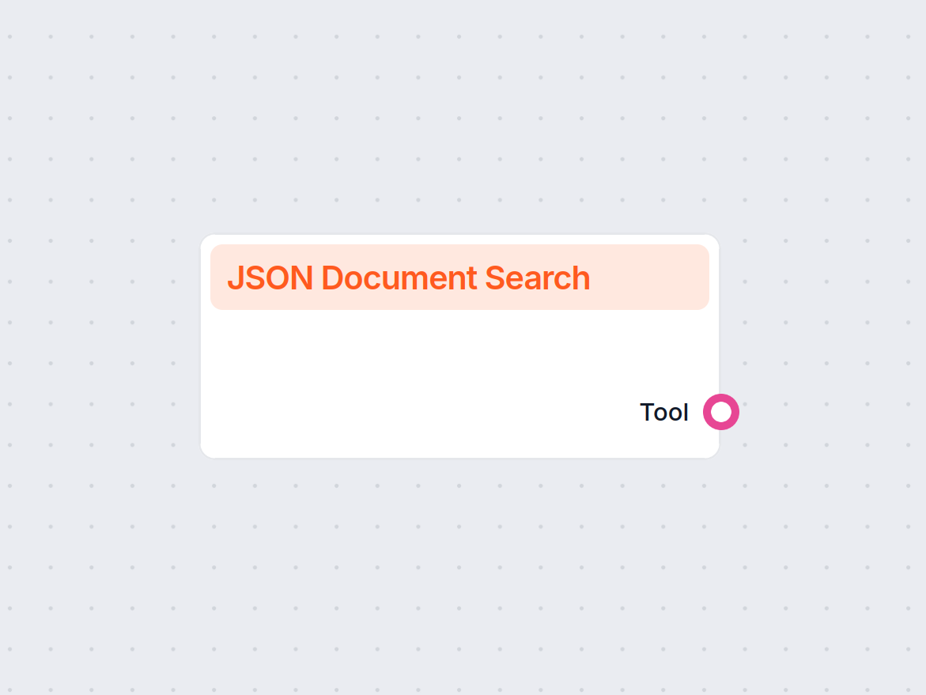Click just left of the Tool label

[629, 411]
